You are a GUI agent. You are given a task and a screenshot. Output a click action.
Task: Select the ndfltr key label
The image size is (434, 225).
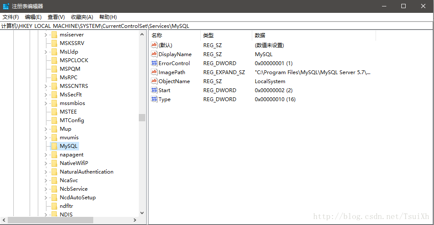[67, 206]
